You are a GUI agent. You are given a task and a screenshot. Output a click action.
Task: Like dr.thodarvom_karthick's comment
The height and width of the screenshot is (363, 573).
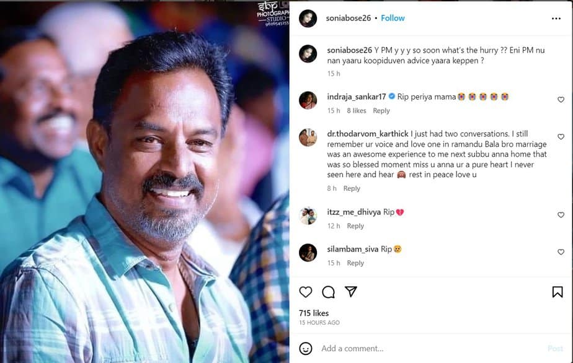[x=561, y=137]
